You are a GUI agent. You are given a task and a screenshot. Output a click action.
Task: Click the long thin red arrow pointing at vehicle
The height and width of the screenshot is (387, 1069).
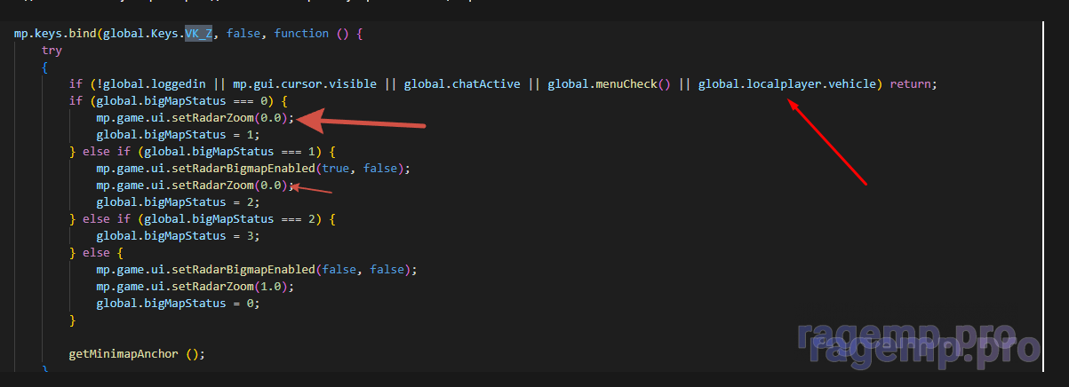pos(826,142)
